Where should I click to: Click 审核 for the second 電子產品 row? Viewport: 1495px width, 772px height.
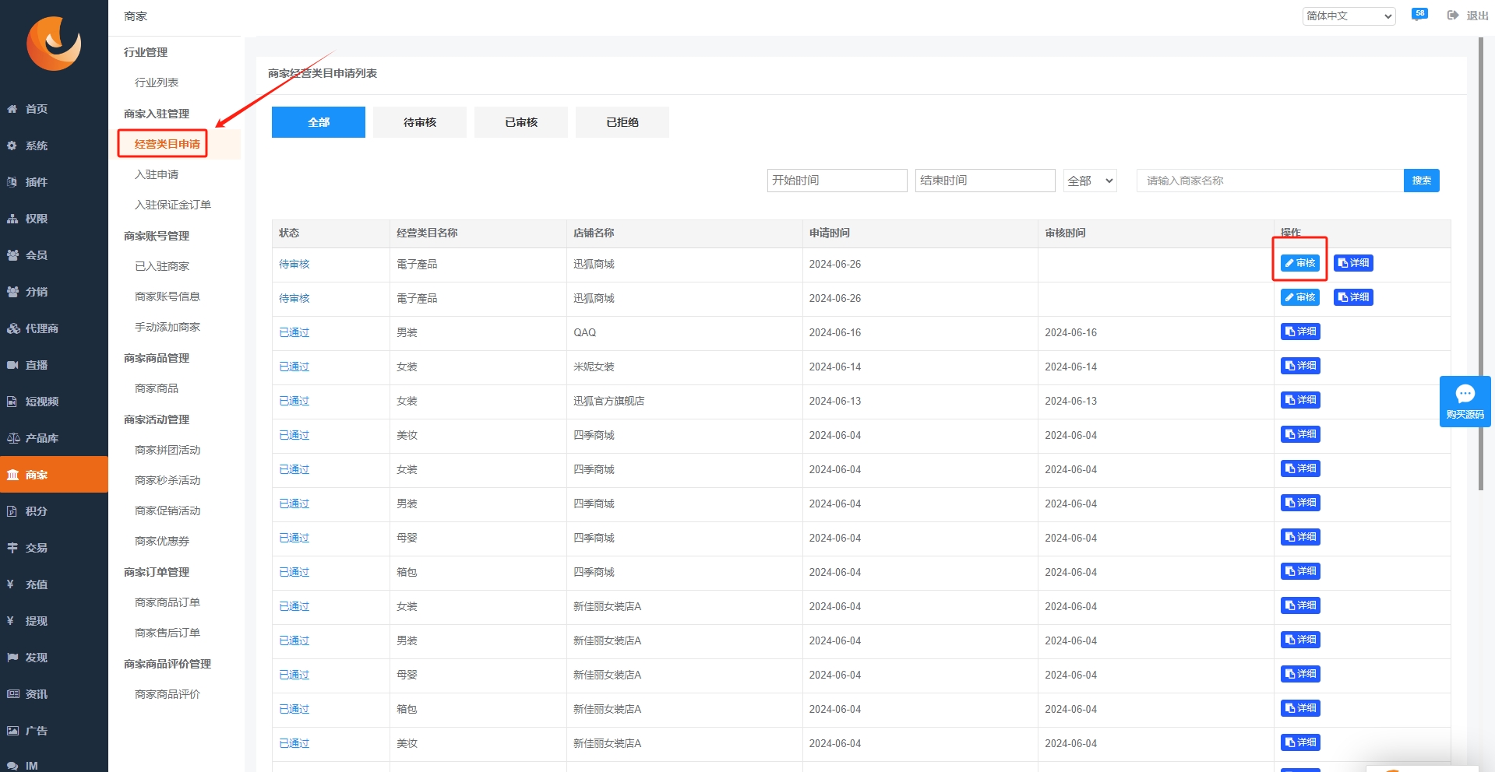(x=1300, y=297)
